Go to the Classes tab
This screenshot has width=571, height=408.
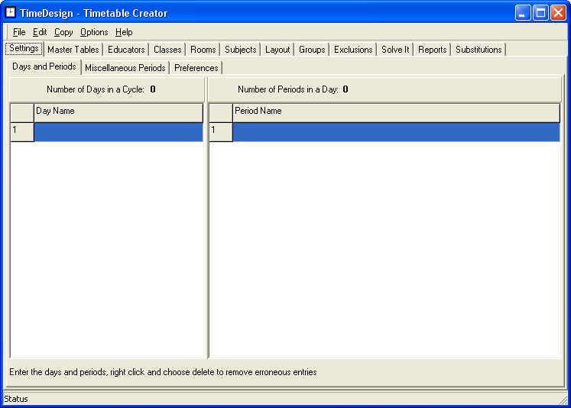[x=167, y=50]
